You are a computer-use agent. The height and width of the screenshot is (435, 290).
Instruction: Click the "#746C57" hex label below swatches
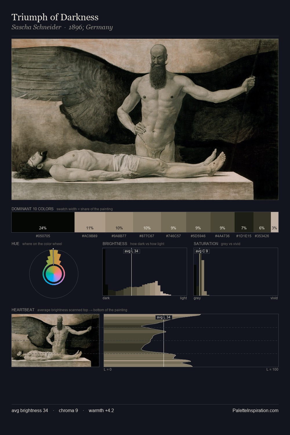173,236
